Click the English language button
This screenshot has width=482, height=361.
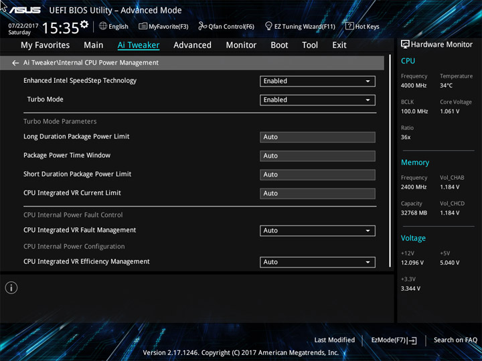click(114, 26)
